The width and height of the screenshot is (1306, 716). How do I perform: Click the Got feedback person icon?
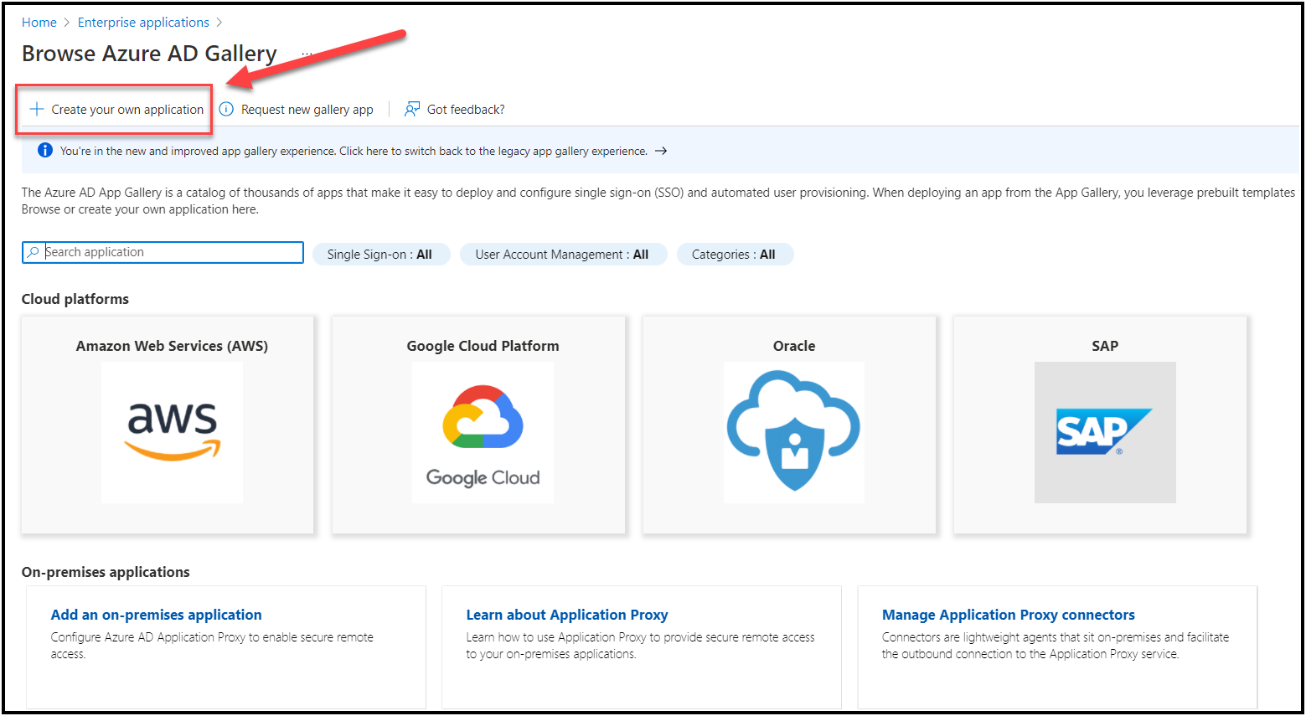(x=412, y=110)
